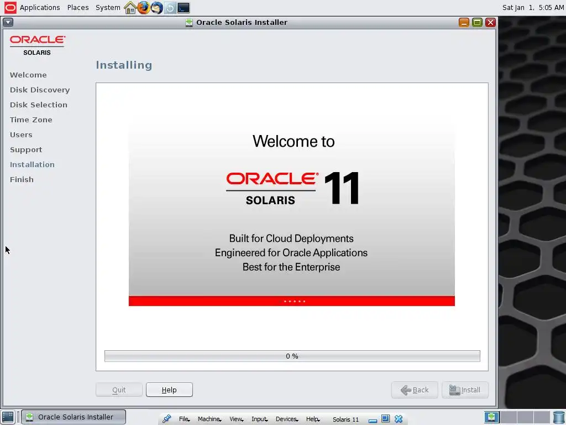Click the Installation step in sidebar
Screen dimensions: 566x425
(32, 164)
